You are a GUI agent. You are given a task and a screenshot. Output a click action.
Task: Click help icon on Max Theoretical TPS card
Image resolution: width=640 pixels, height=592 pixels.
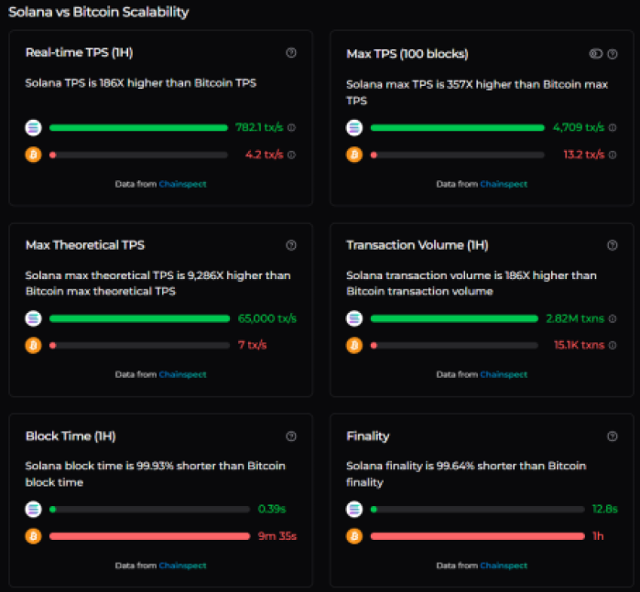click(x=291, y=245)
